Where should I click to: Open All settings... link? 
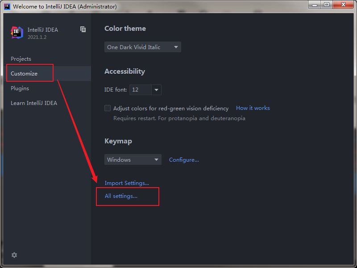point(121,196)
